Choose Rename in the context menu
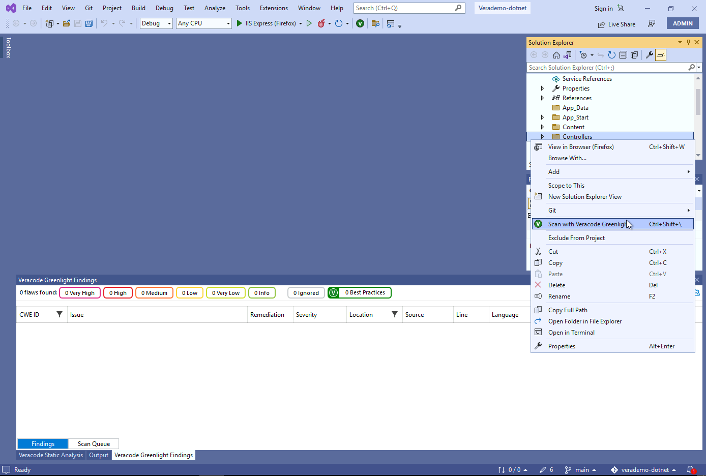The width and height of the screenshot is (706, 476). coord(613,296)
